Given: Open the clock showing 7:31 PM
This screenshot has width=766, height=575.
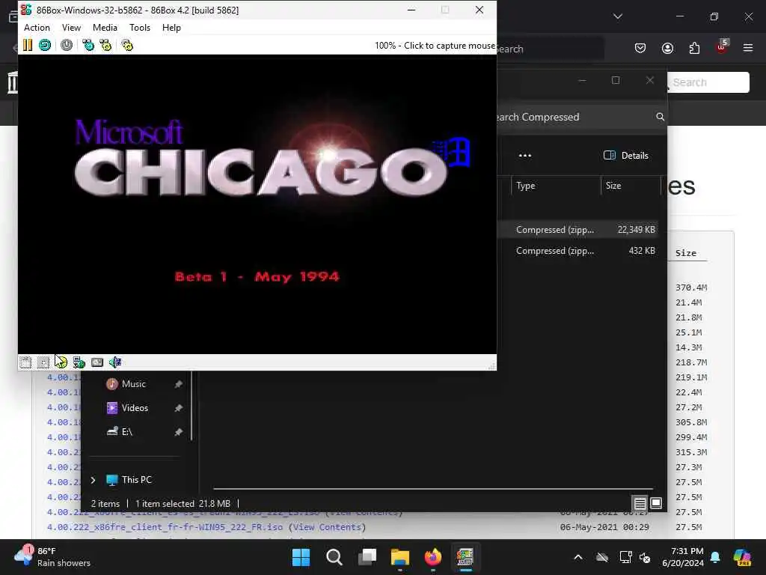Looking at the screenshot, I should [683, 557].
